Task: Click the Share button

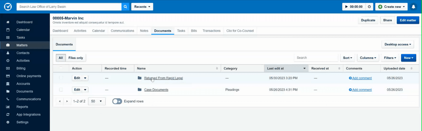Action: (387, 20)
